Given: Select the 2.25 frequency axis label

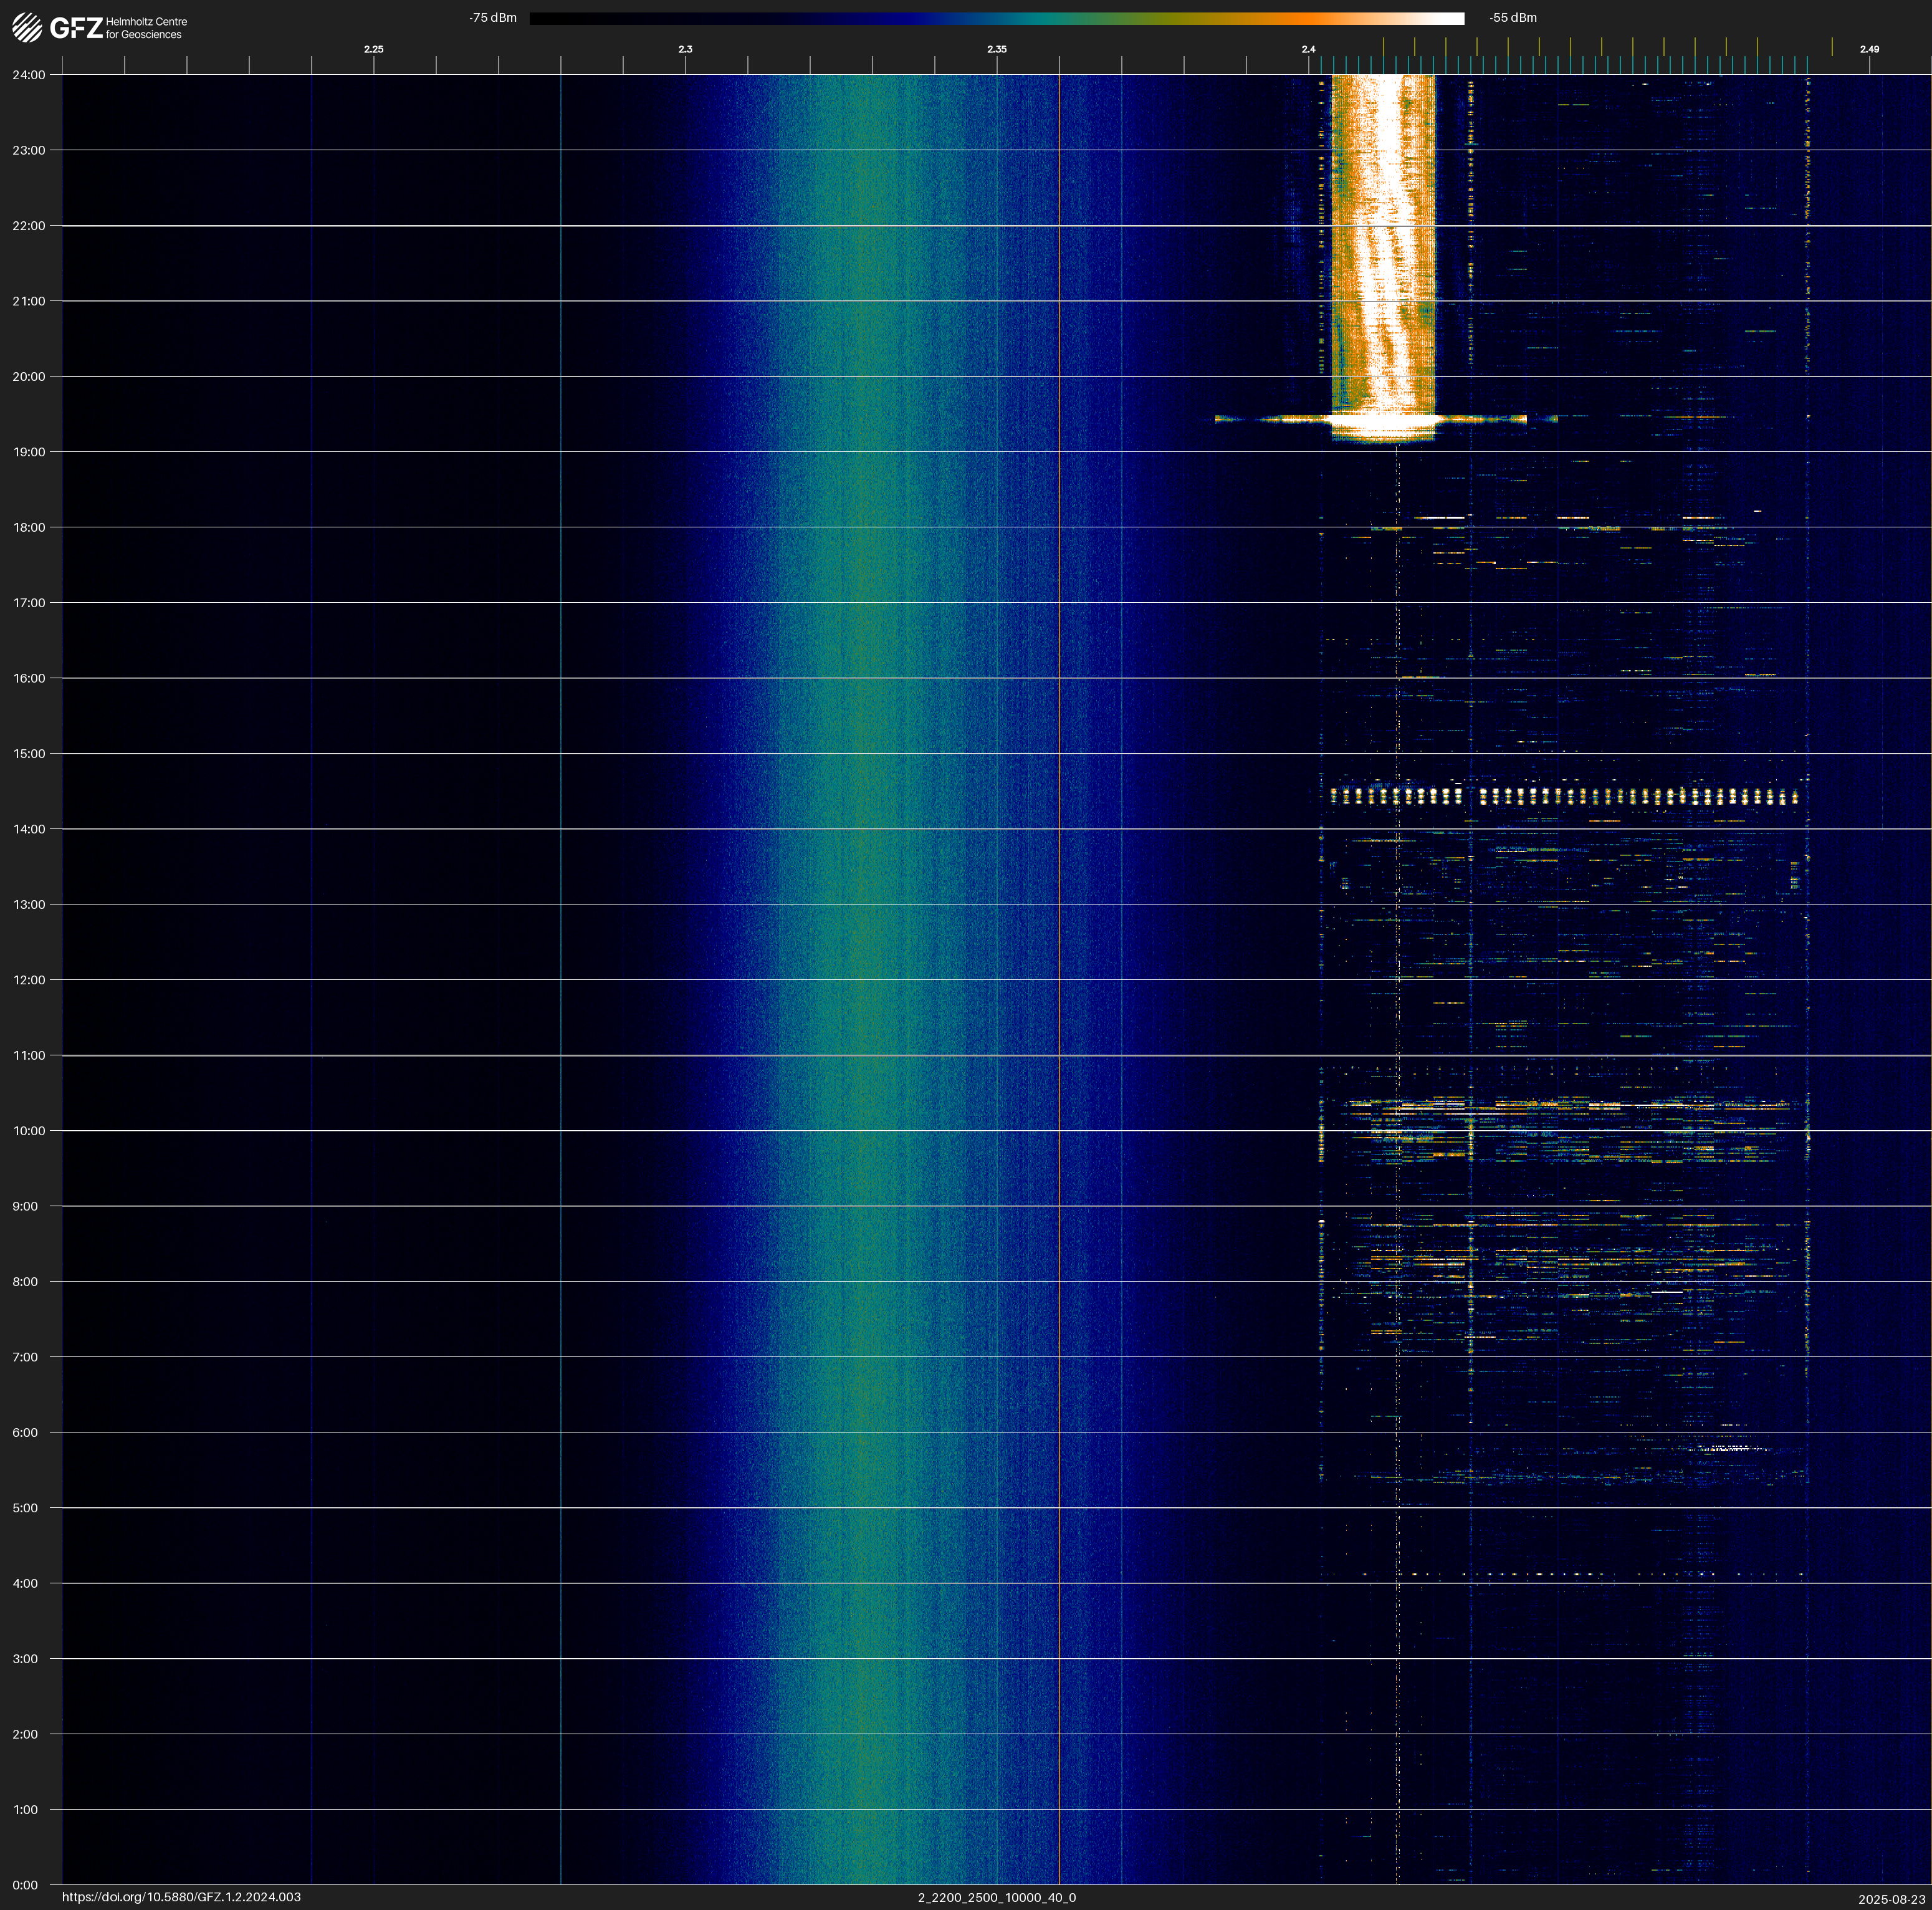Looking at the screenshot, I should (373, 49).
